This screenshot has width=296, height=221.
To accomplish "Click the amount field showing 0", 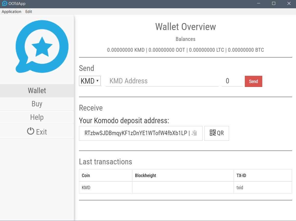I will [232, 81].
